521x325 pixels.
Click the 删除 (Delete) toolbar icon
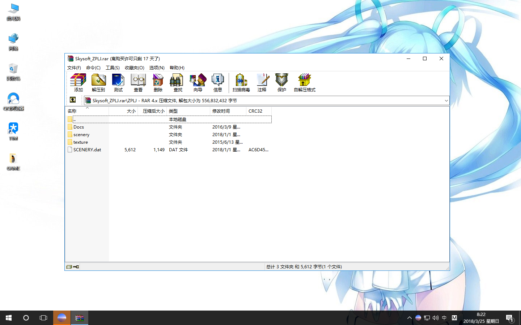click(x=158, y=83)
